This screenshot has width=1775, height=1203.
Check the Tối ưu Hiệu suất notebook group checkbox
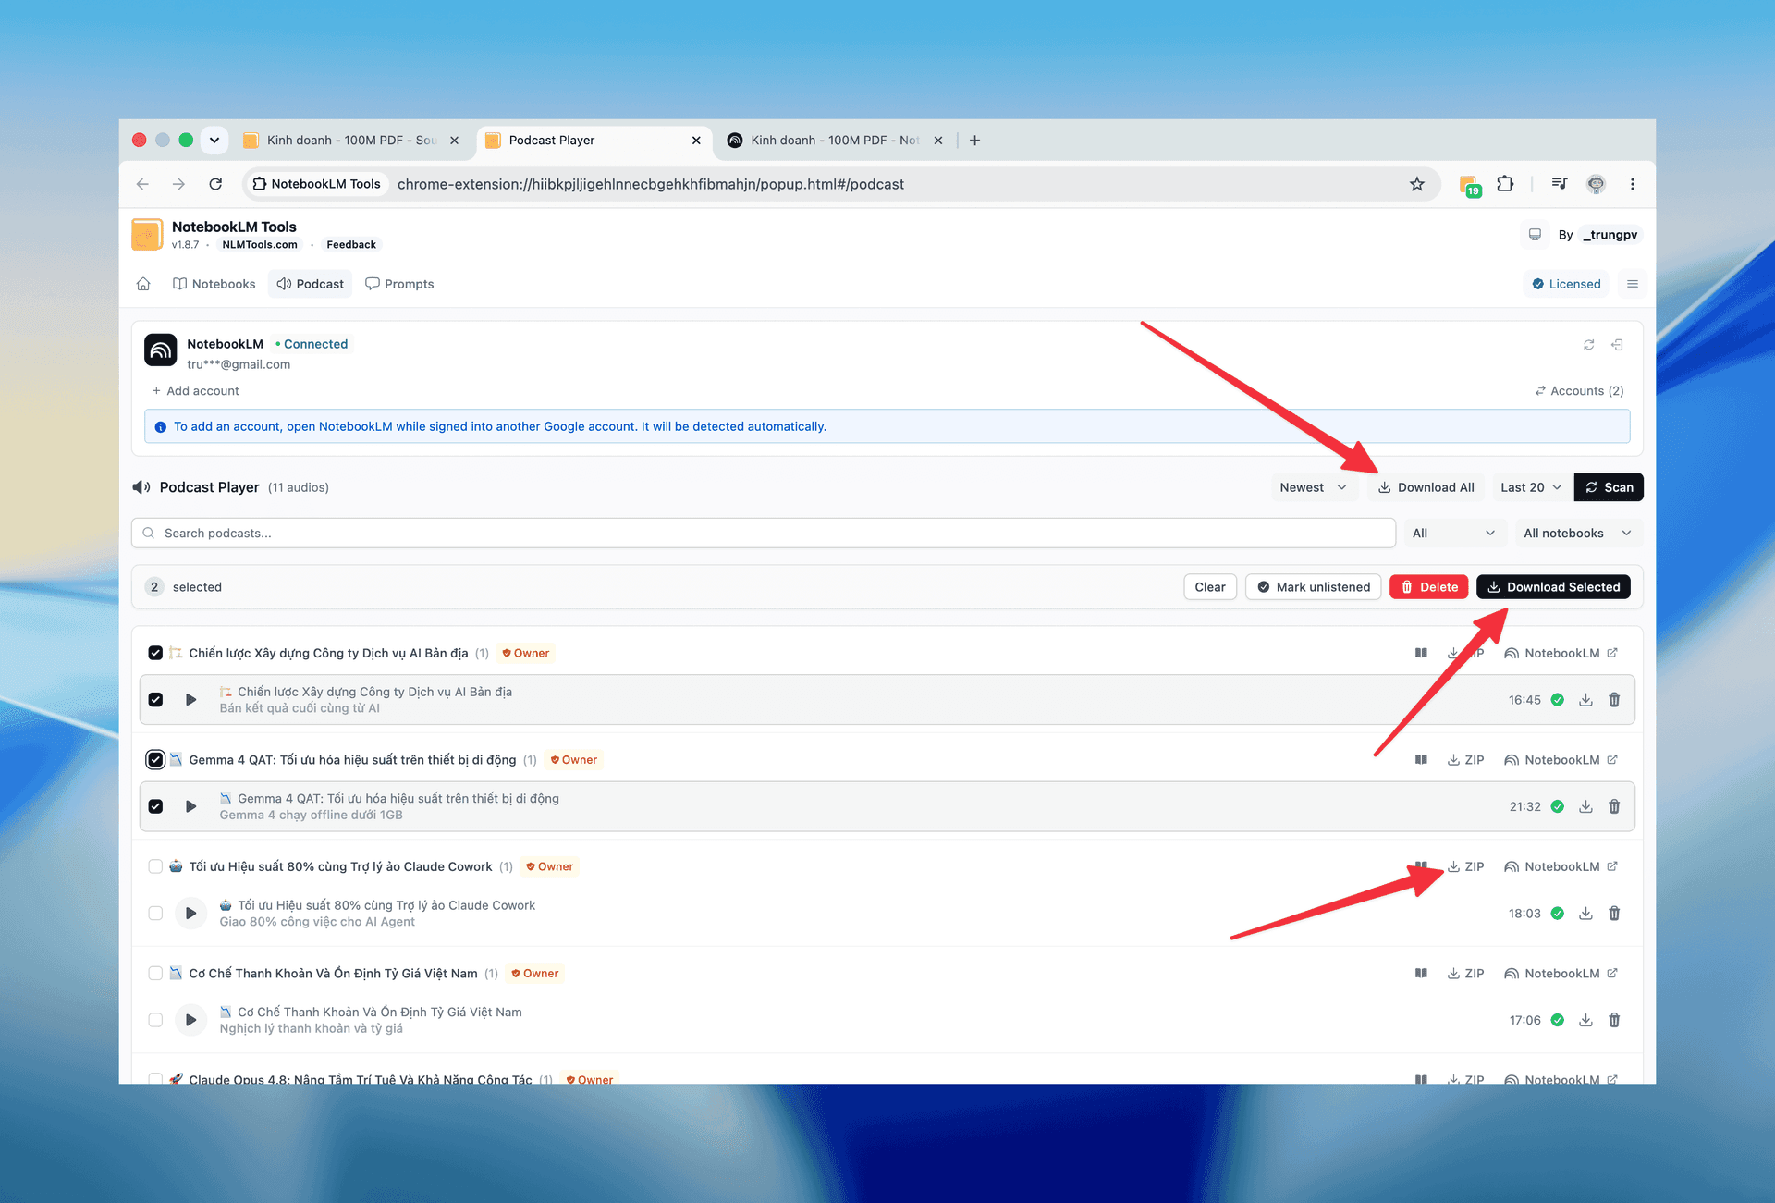(x=155, y=866)
